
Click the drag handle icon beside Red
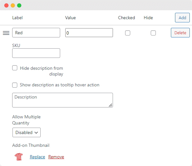6,33
